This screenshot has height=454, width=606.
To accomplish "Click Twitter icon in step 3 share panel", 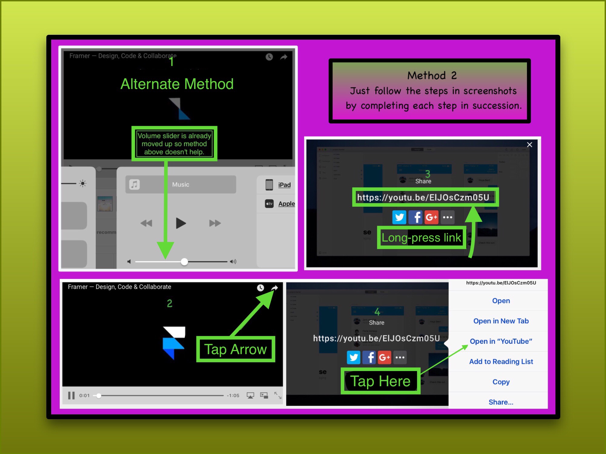I will pyautogui.click(x=399, y=217).
